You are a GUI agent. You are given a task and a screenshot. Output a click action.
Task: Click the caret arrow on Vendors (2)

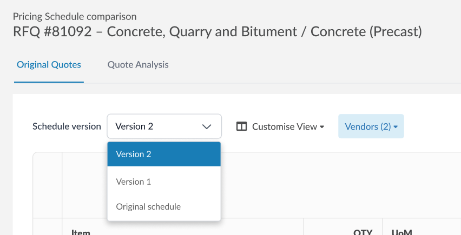396,127
